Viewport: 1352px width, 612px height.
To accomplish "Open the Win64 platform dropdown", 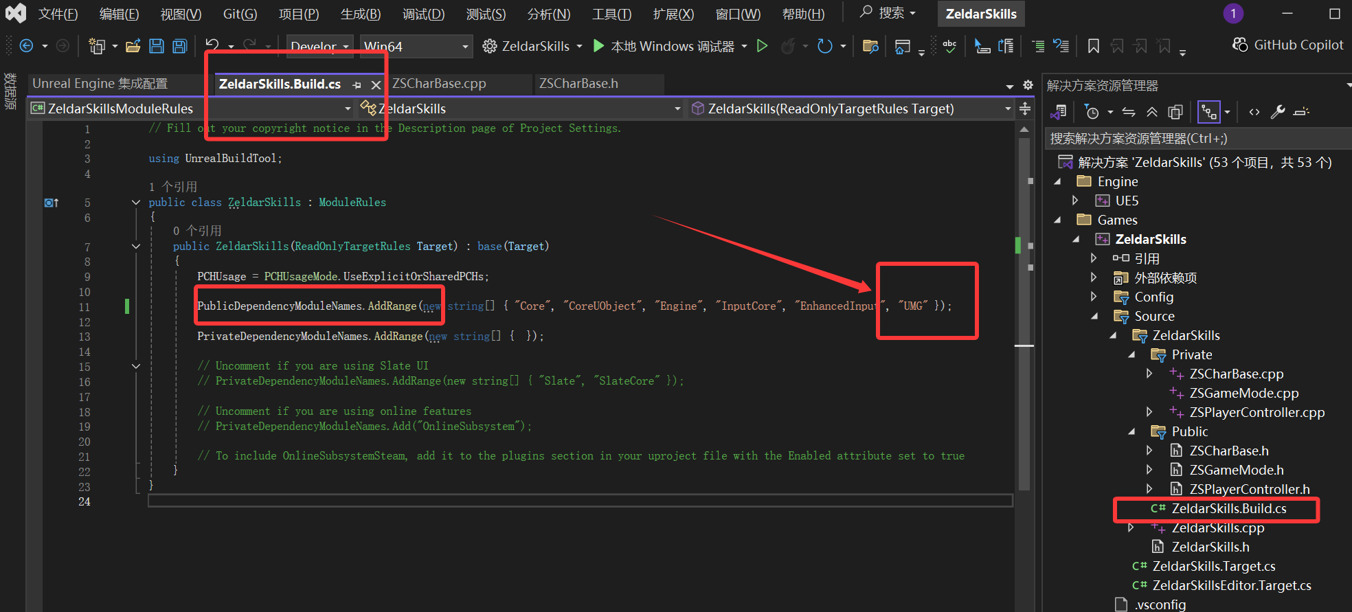I will 416,47.
